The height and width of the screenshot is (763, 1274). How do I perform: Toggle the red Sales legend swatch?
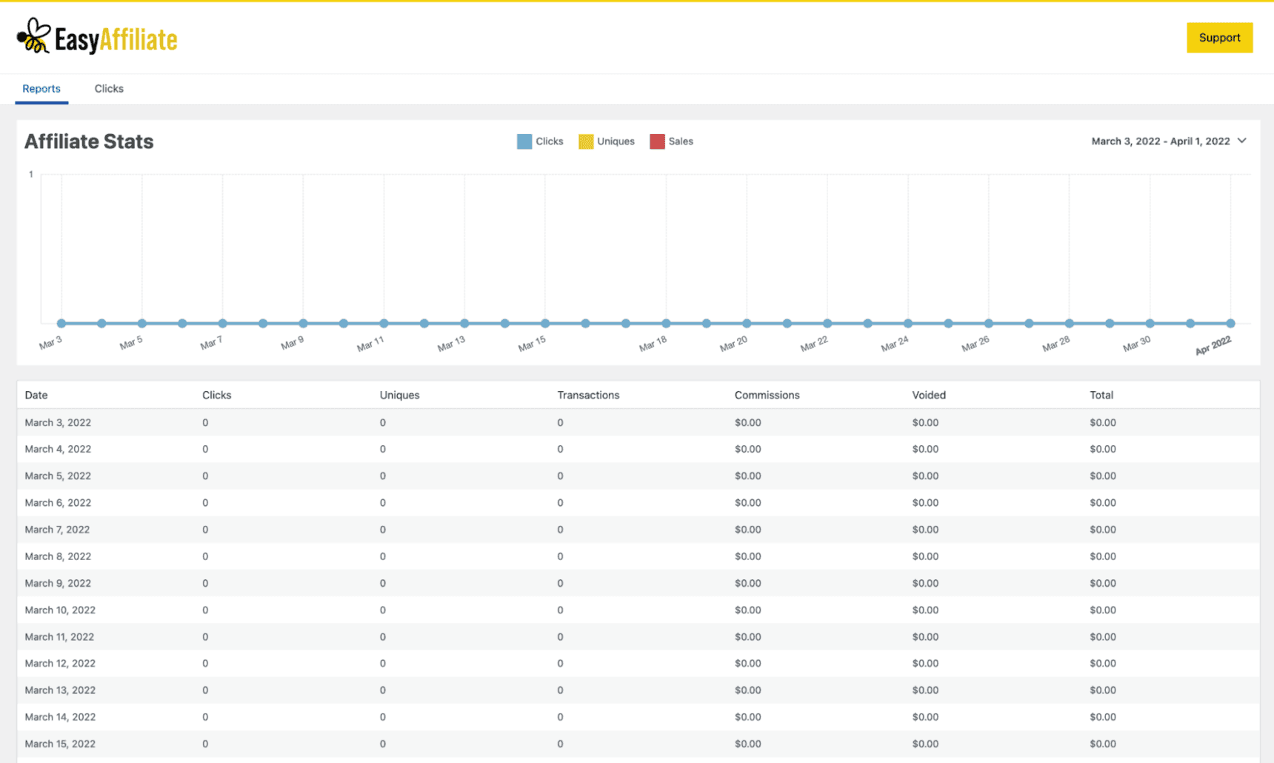click(657, 141)
